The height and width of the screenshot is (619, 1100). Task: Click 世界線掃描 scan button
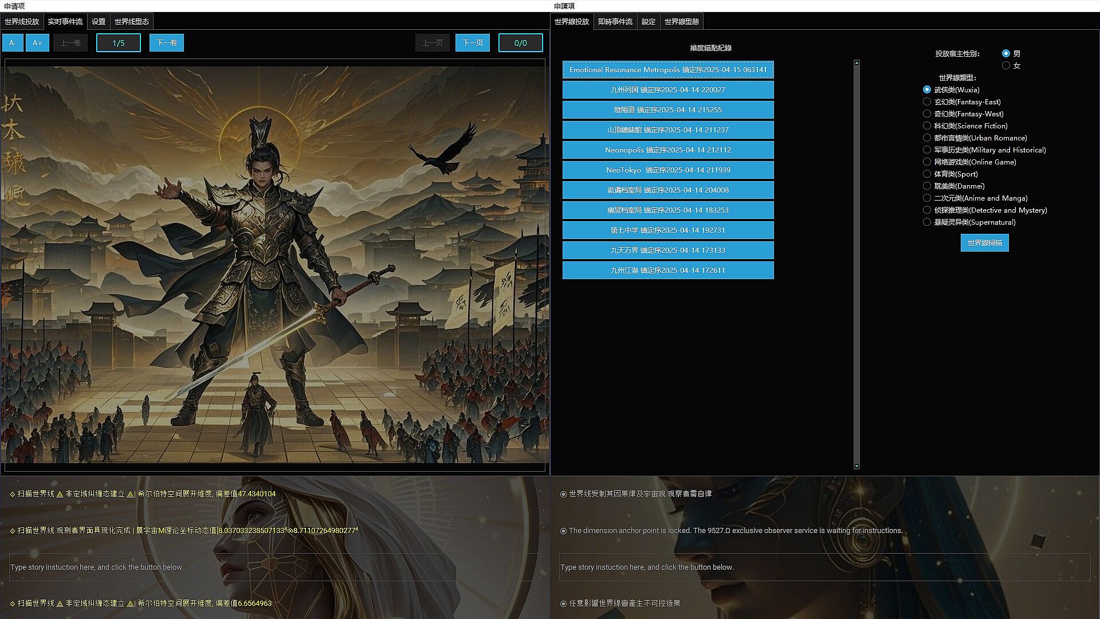coord(984,243)
